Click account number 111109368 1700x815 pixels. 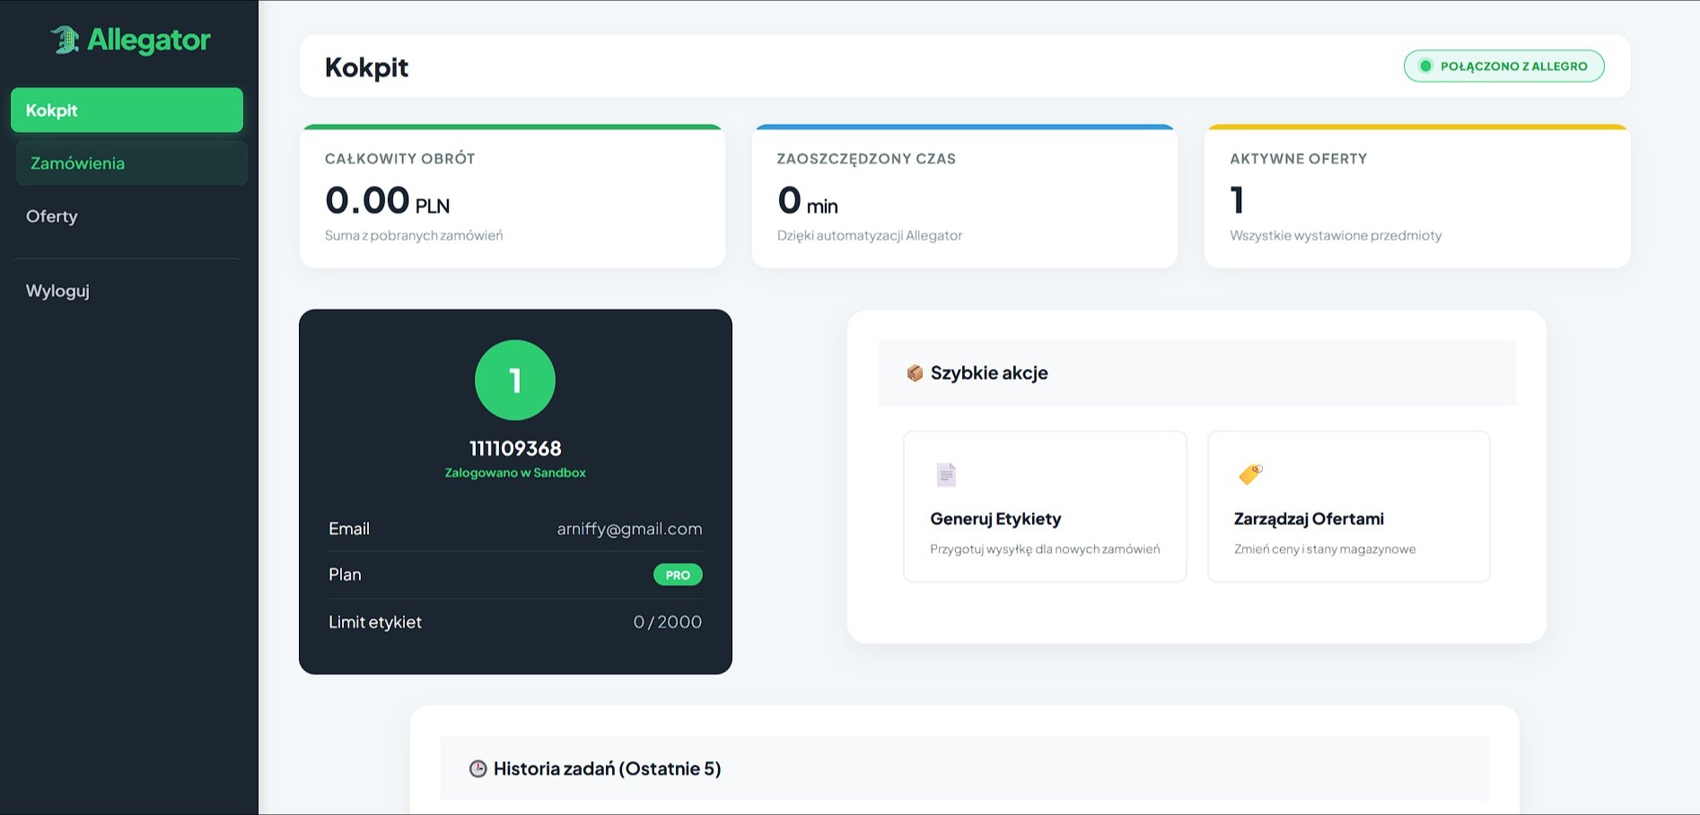(x=515, y=449)
